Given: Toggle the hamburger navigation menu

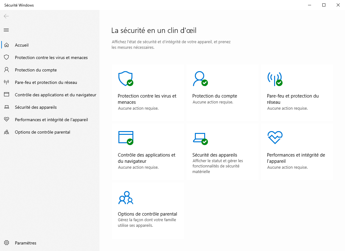Looking at the screenshot, I should tap(6, 30).
